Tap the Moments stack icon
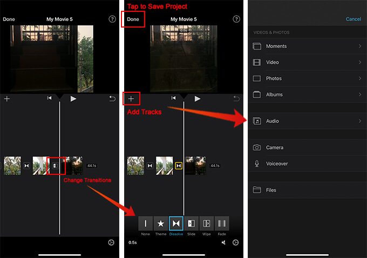The height and width of the screenshot is (258, 367). tap(257, 46)
